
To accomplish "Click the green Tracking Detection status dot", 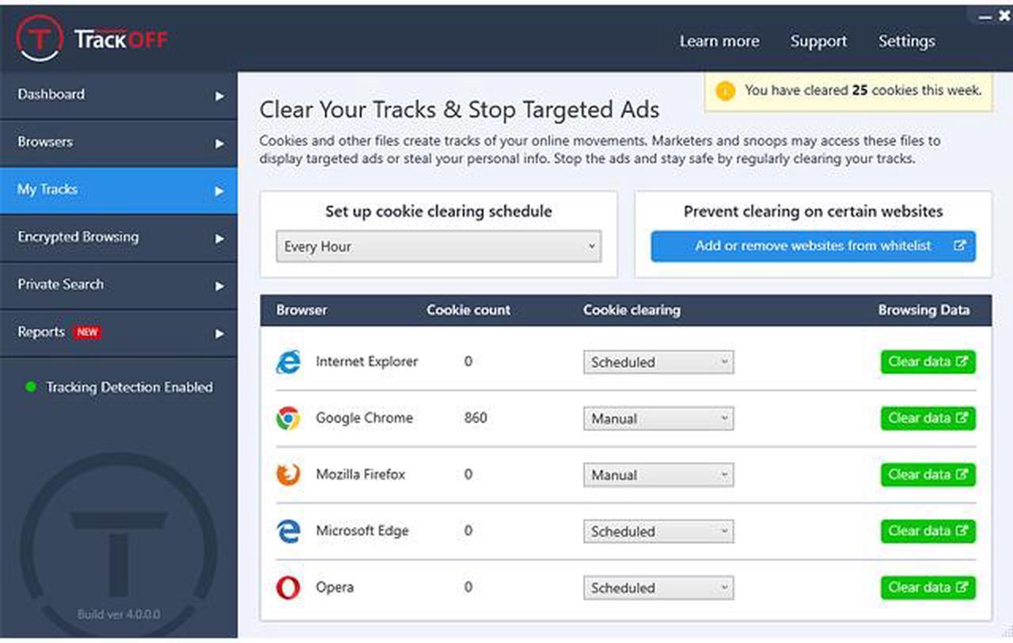I will point(31,388).
